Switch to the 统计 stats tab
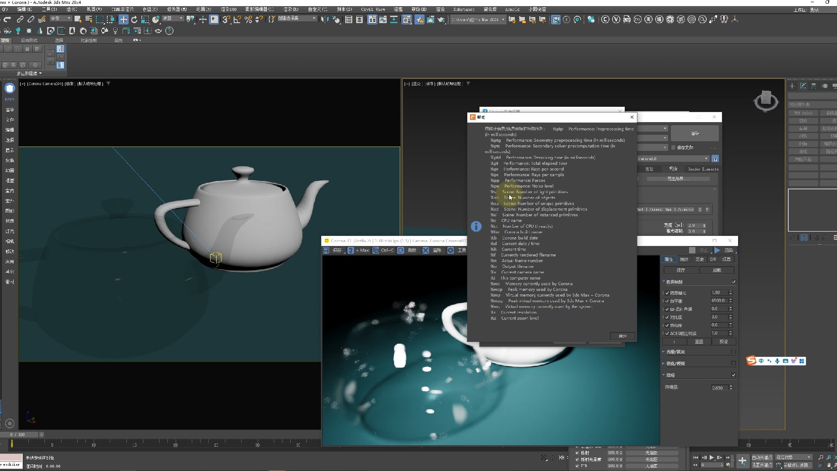 (684, 259)
